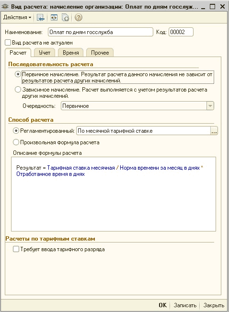
Task: Toggle the 'Вид расчета не актуален' checkbox
Action: point(8,43)
